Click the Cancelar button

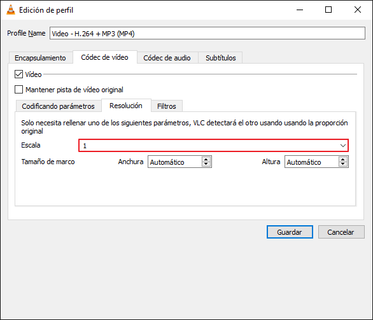tap(341, 232)
